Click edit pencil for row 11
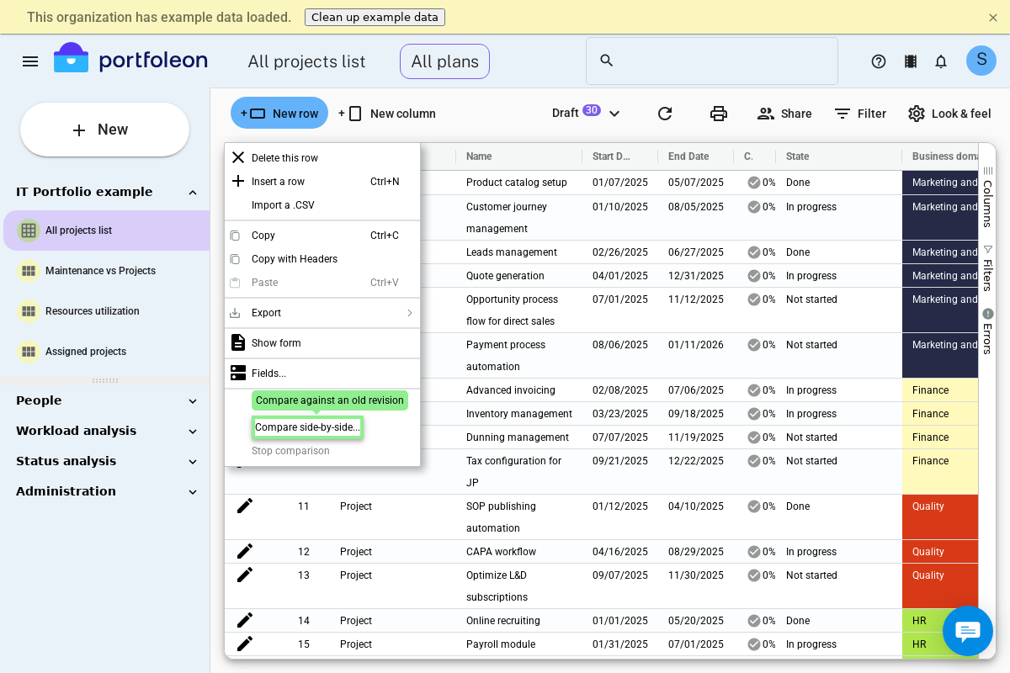Viewport: 1010px width, 673px height. [245, 506]
